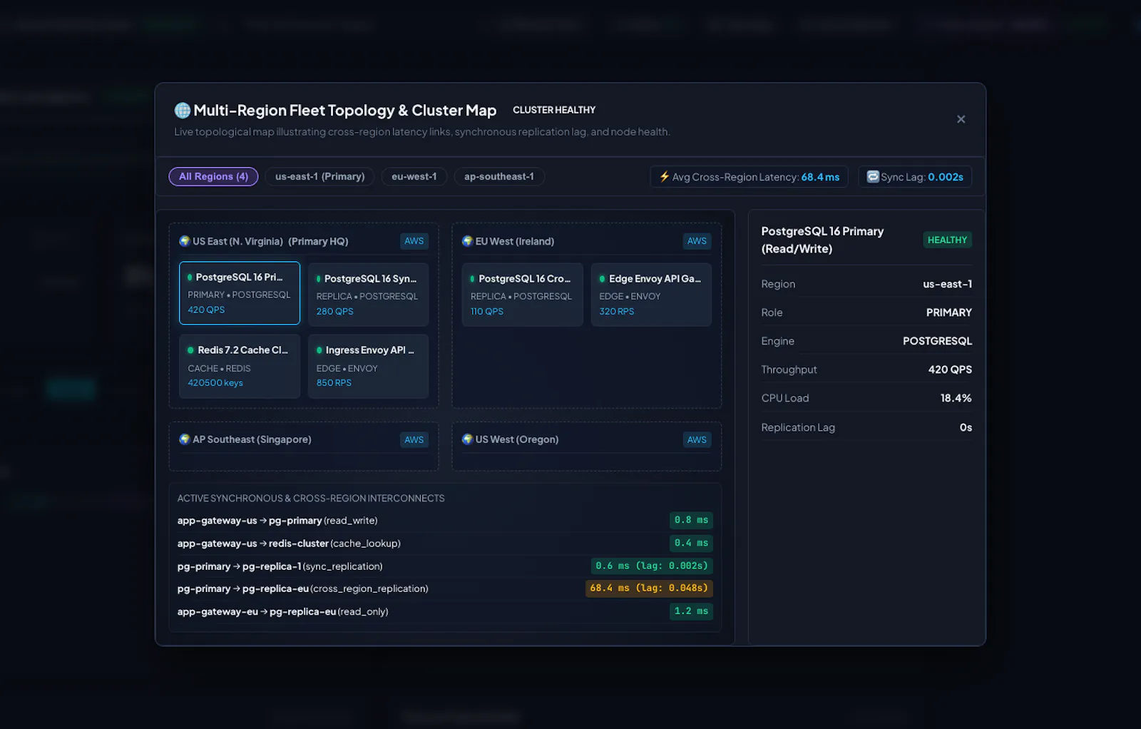Click the Avg Cross-Region Latency 68.4 ms value
Viewport: 1141px width, 729px height.
tap(820, 177)
